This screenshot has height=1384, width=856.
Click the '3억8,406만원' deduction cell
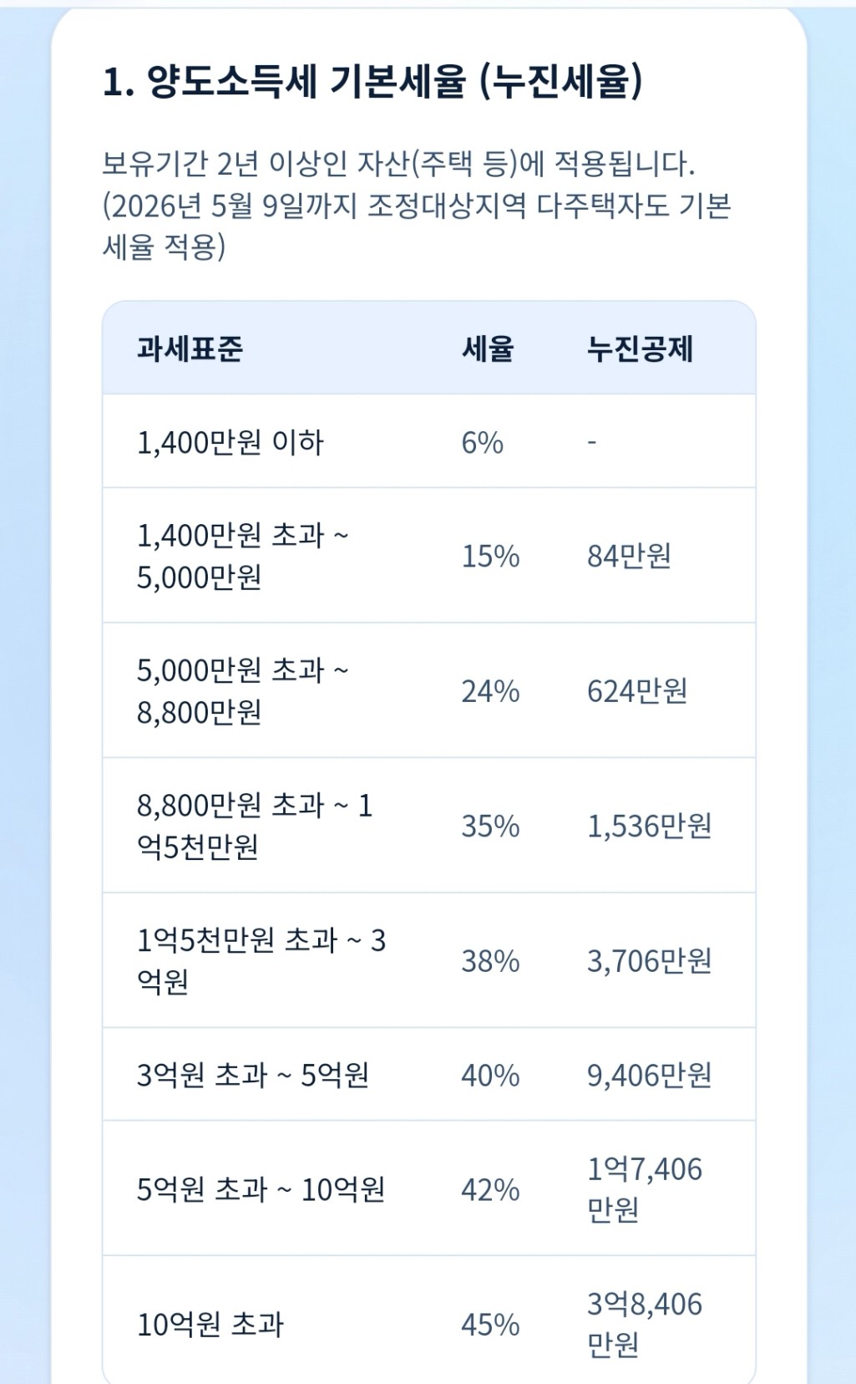point(644,1324)
